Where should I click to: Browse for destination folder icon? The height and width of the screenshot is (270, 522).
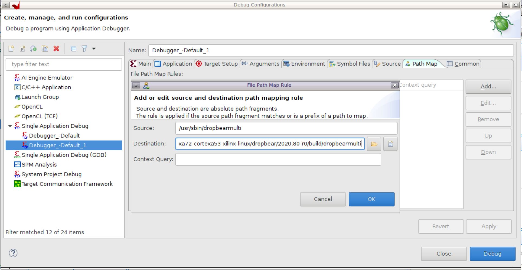[x=374, y=144]
